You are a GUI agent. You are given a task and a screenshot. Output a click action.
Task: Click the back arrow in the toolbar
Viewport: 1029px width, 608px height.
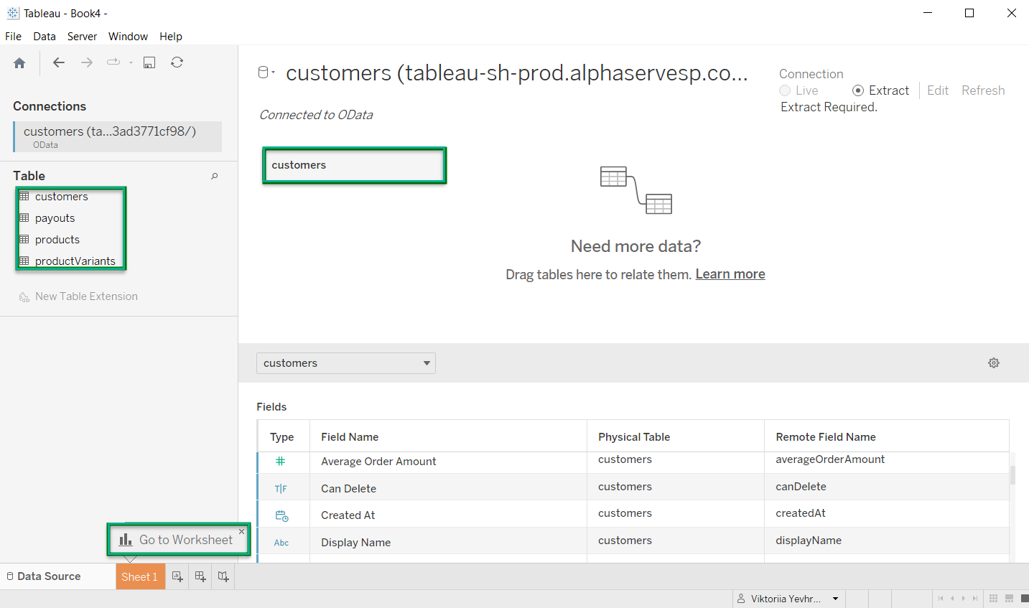pyautogui.click(x=59, y=62)
